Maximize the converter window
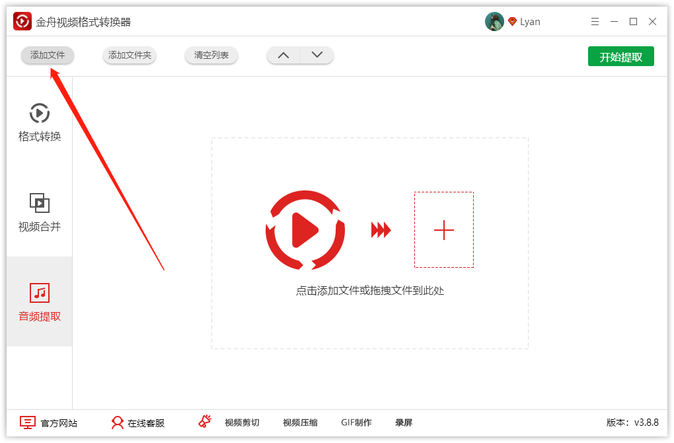Viewport: 674px width, 443px height. coord(633,22)
